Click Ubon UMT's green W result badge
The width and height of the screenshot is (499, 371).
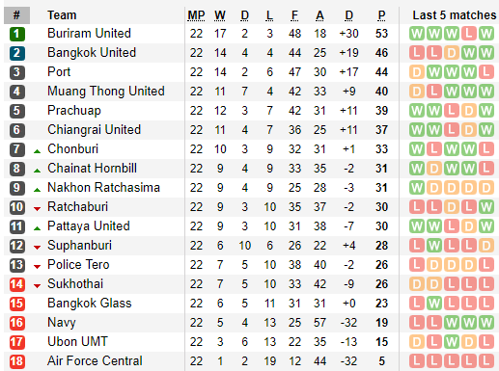(452, 342)
